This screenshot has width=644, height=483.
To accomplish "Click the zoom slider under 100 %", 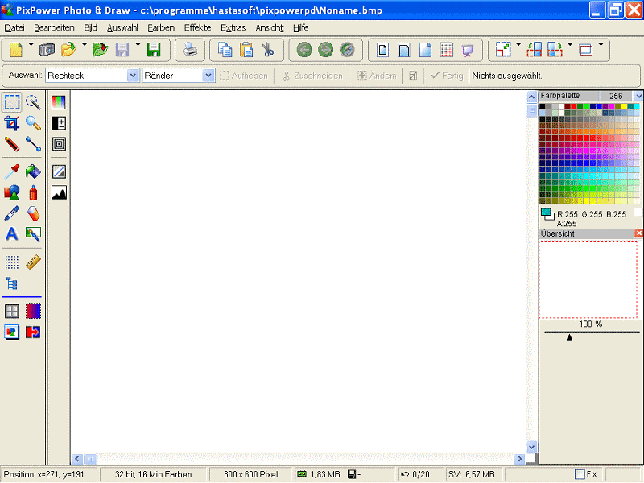I will [570, 336].
